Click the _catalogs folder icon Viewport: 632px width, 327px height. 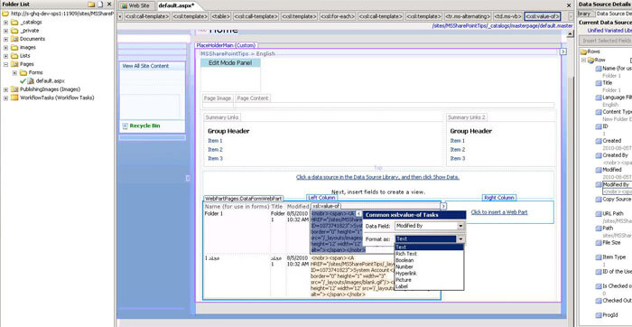(14, 23)
